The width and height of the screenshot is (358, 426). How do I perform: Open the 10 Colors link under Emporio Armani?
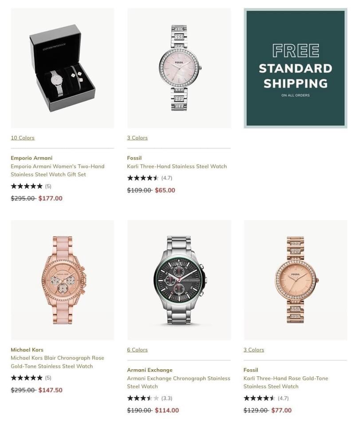point(23,138)
